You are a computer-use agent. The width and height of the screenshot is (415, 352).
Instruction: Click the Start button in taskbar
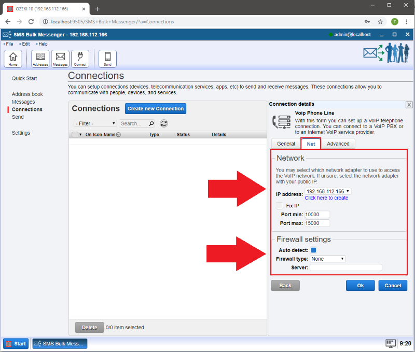[16, 344]
